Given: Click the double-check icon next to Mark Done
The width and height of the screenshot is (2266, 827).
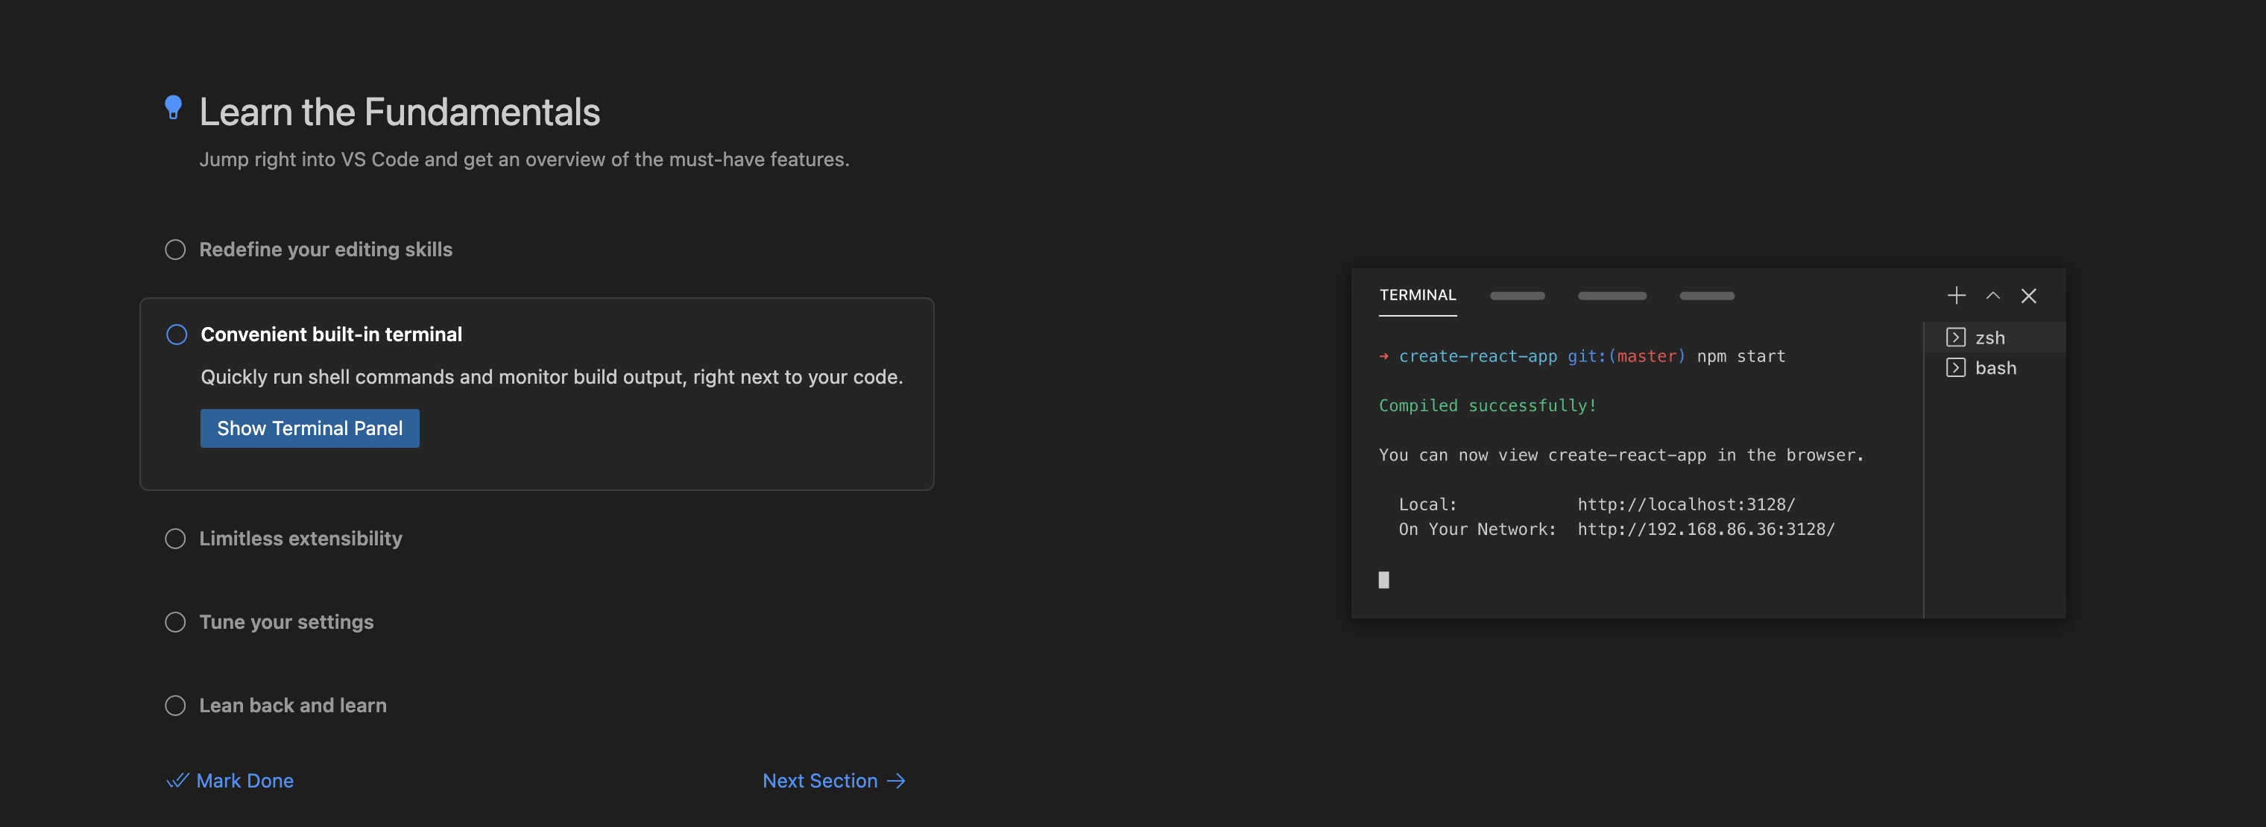Looking at the screenshot, I should [177, 779].
